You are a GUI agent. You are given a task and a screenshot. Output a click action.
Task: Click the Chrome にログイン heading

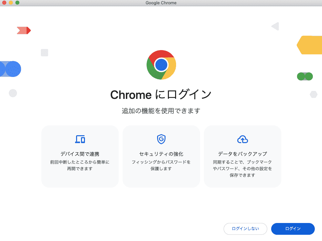(x=161, y=95)
